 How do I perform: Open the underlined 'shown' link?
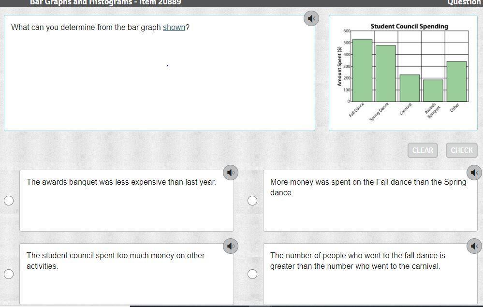tap(174, 28)
